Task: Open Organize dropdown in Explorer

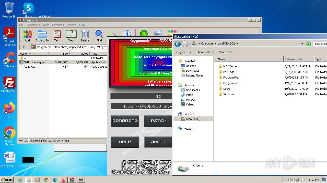Action: tap(184, 52)
